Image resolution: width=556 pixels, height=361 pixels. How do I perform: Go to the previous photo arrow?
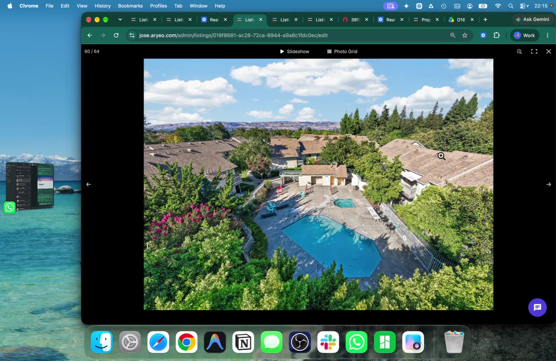[x=89, y=184]
